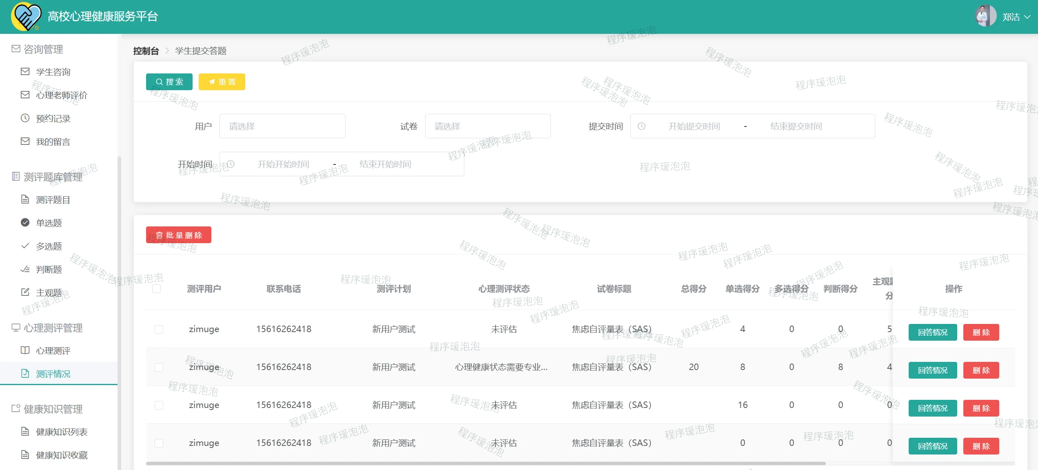This screenshot has height=470, width=1038.
Task: Click envelope icon beside 学生咨询
Action: pyautogui.click(x=25, y=72)
